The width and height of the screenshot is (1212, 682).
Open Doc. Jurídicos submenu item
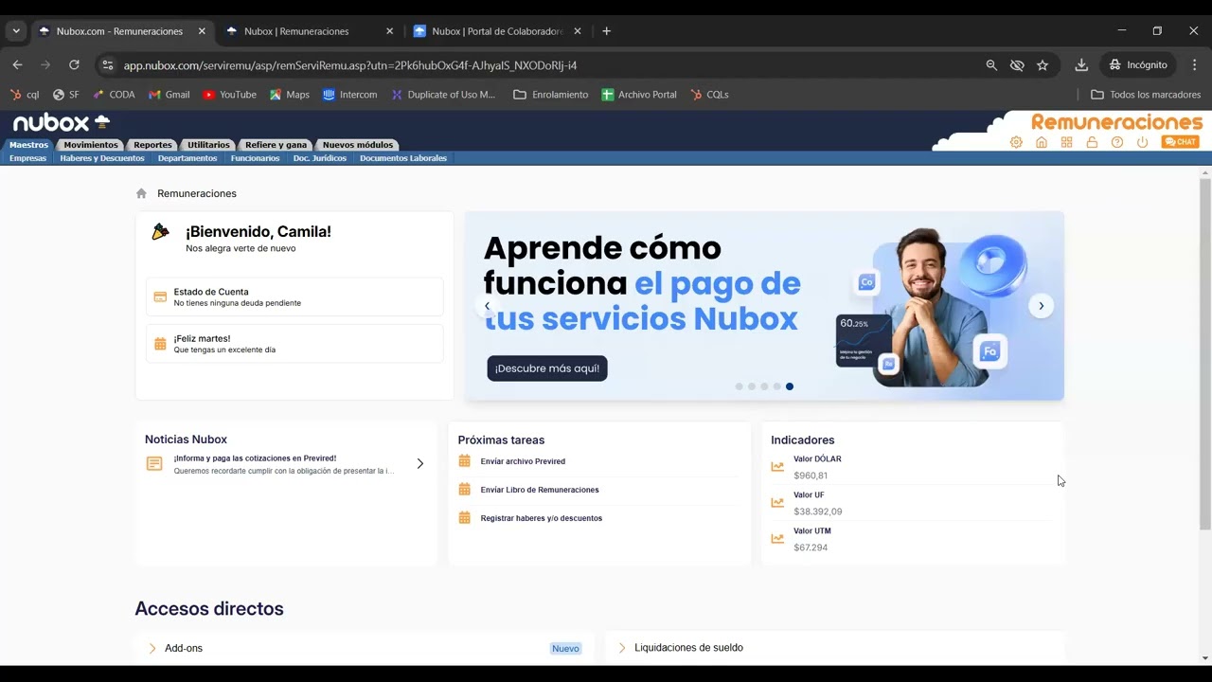point(319,158)
